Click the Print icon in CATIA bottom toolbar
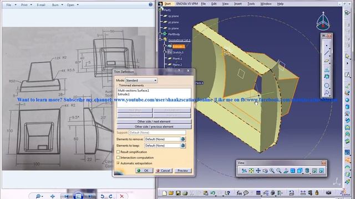Viewport: 355px width, 199px height. (x=185, y=193)
